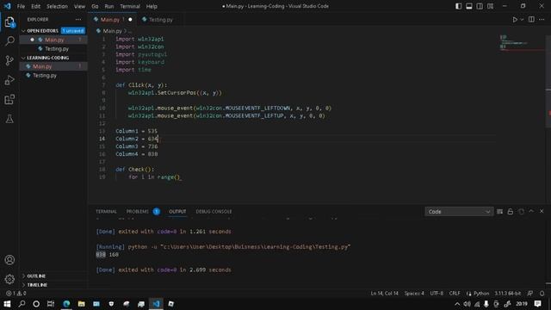Viewport: 551px width, 310px height.
Task: Toggle bottom panel layout icon
Action: pos(468,6)
